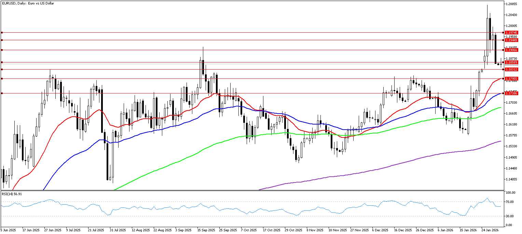
Task: Select left anchor point of the 1.19066 line
Action: click(x=2, y=50)
